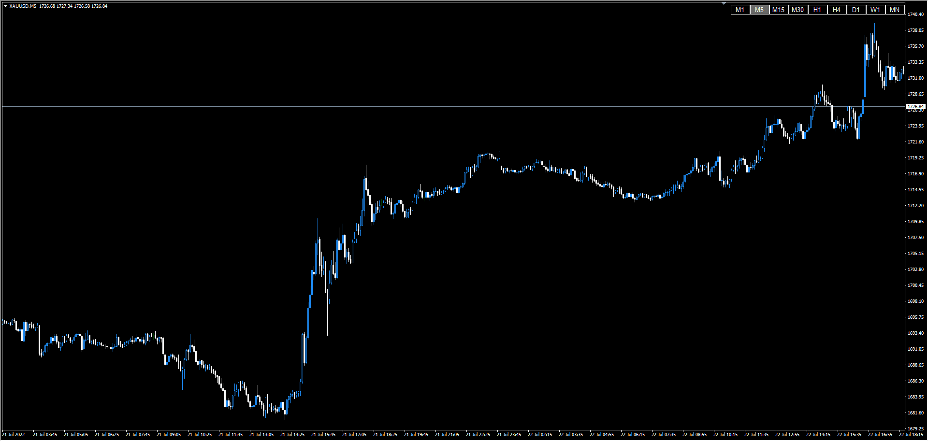Click the 21 Jul 15:45 time label

coord(323,435)
